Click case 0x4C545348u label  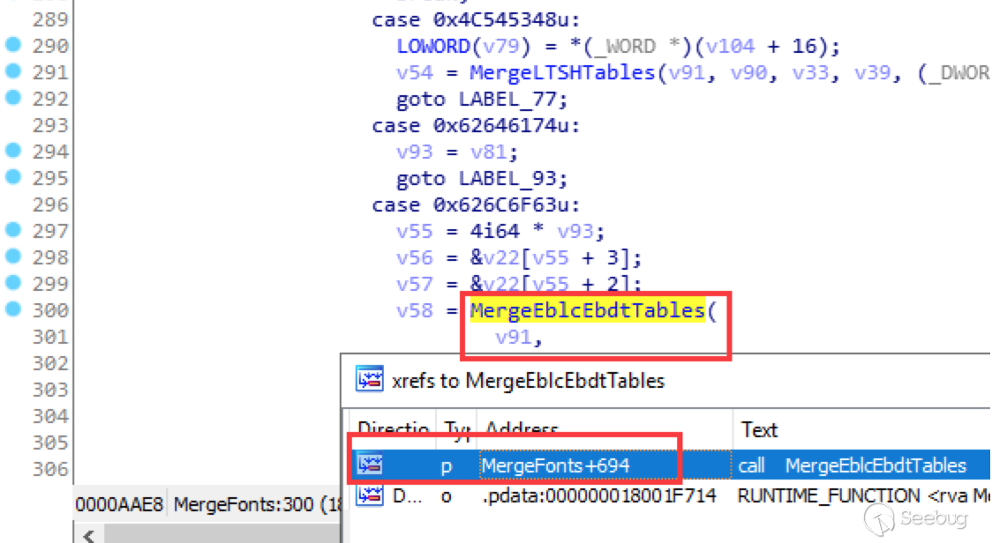(476, 19)
